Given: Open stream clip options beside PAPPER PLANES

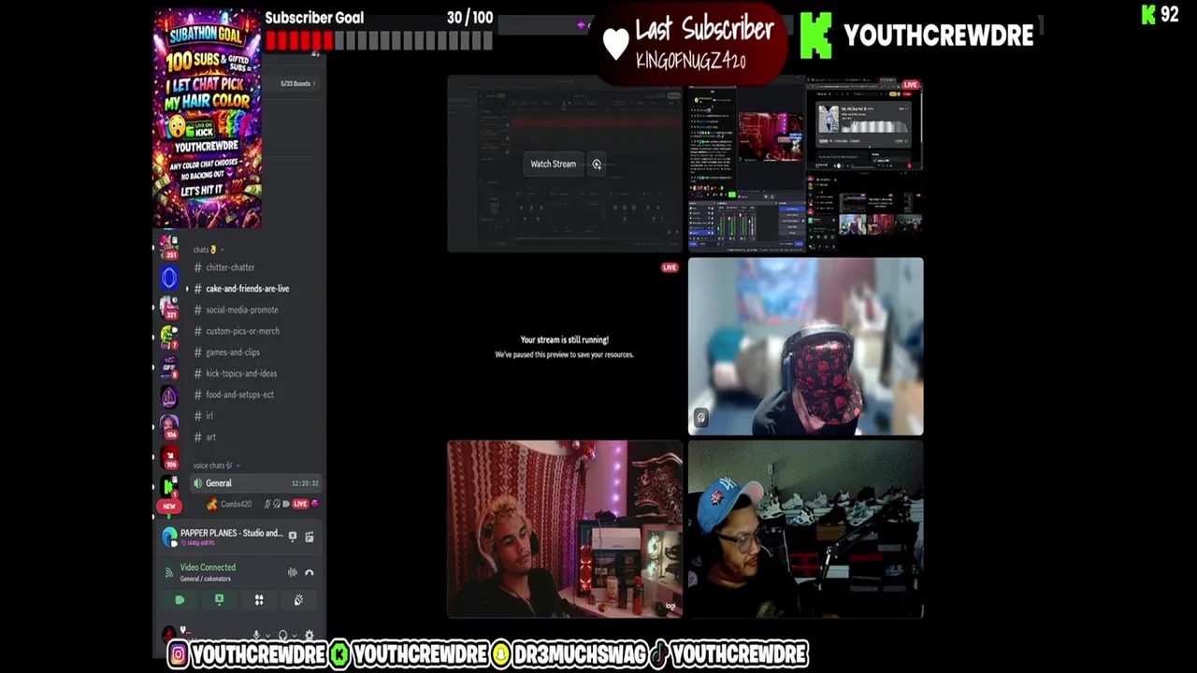Looking at the screenshot, I should pos(310,537).
